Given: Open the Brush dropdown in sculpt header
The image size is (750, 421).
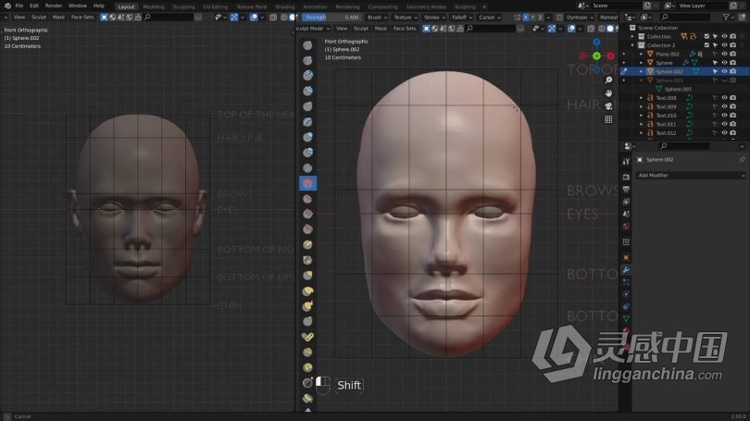Looking at the screenshot, I should 377,18.
